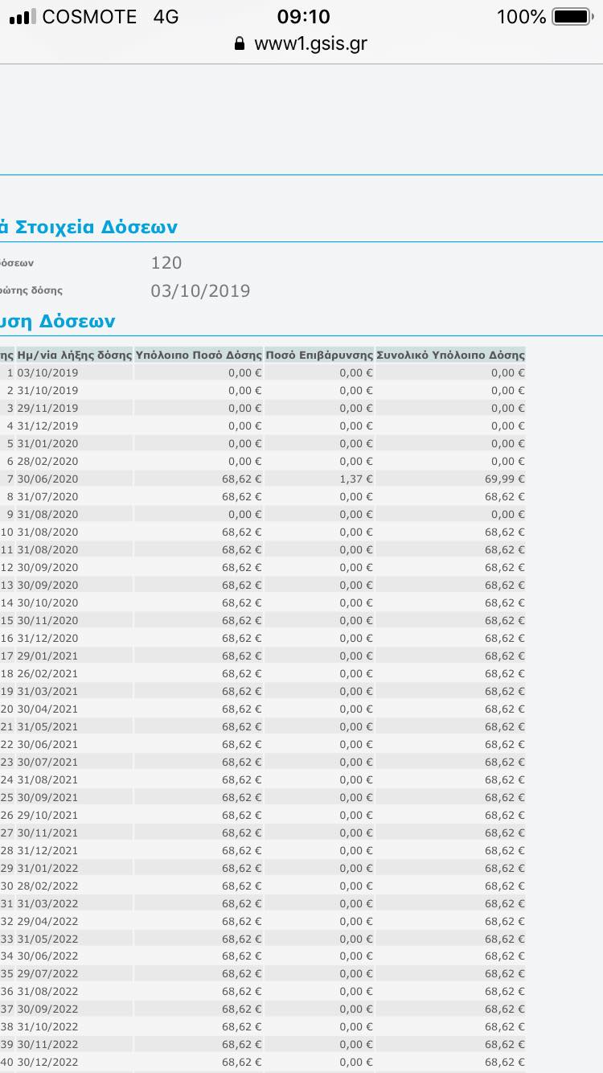Image resolution: width=603 pixels, height=1073 pixels.
Task: Select the 1,37 € surcharge amount cell
Action: tap(355, 479)
